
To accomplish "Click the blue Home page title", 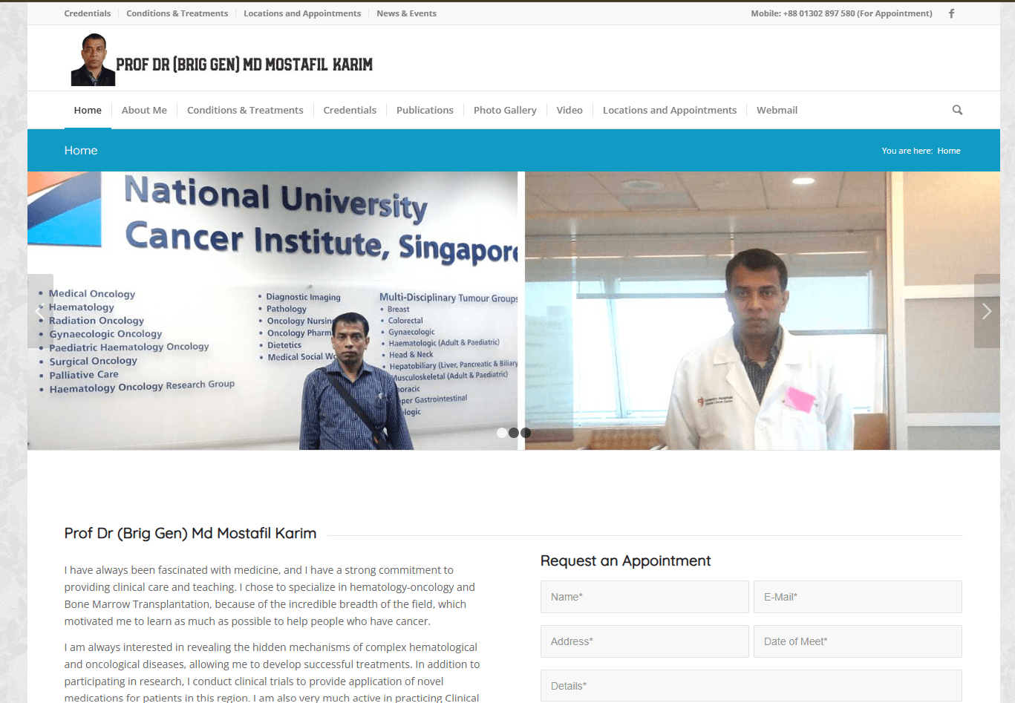I will (x=81, y=151).
